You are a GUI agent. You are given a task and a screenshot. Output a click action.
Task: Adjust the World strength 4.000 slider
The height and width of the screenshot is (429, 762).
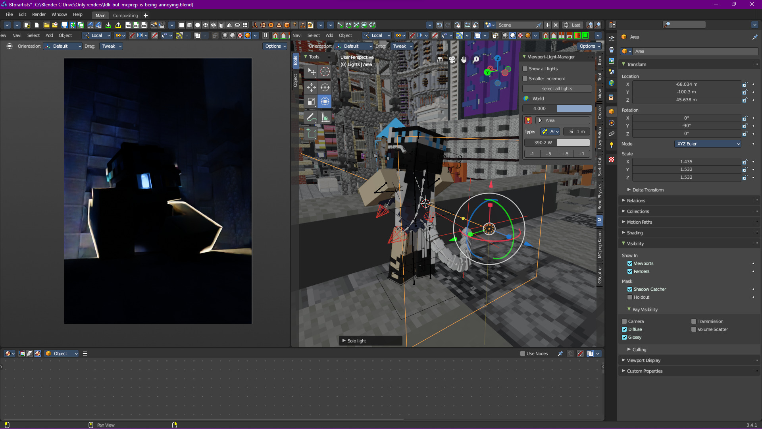tap(557, 108)
